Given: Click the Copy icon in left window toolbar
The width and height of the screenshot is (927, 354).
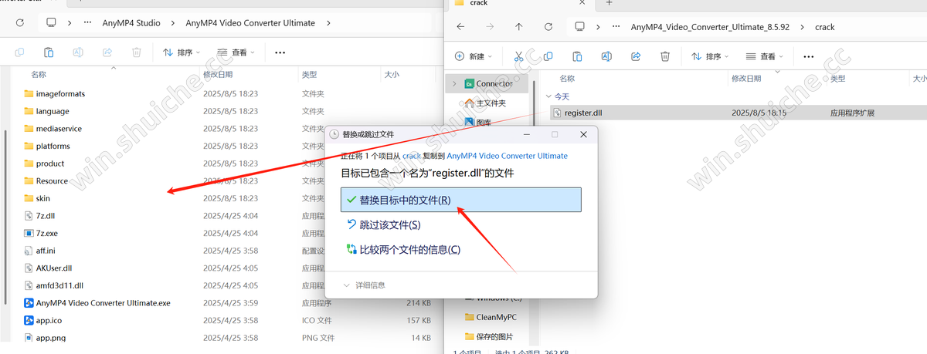Looking at the screenshot, I should (x=19, y=52).
